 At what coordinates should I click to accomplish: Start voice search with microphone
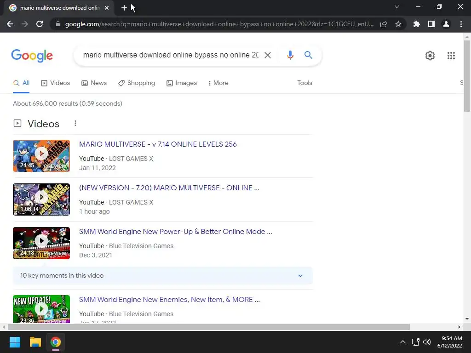point(290,55)
